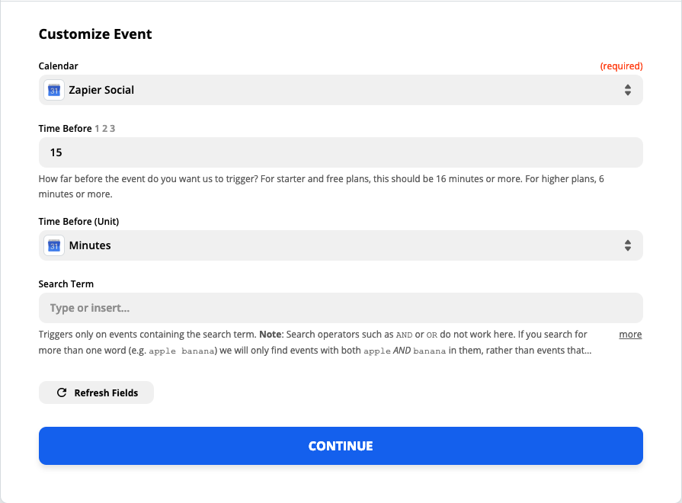
Task: Click the Search Term label
Action: [66, 284]
